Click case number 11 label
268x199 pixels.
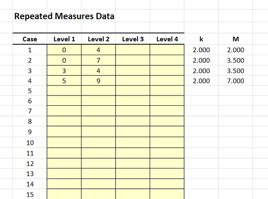point(30,153)
